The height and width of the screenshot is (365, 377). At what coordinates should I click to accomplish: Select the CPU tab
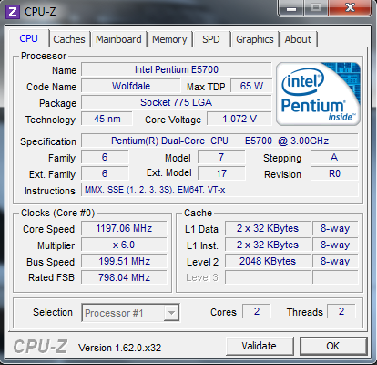pos(29,38)
